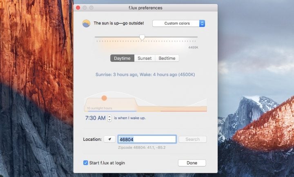Click the 10 sunlight hours label
The width and height of the screenshot is (294, 177).
(99, 108)
